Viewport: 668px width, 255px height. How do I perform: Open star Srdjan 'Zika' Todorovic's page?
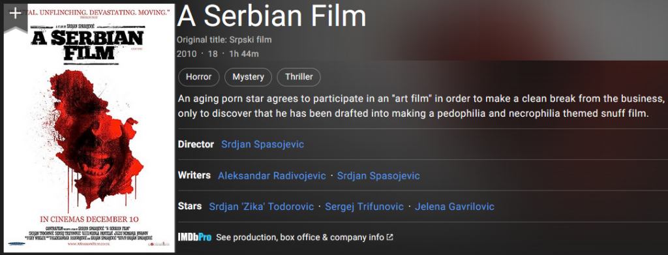262,207
